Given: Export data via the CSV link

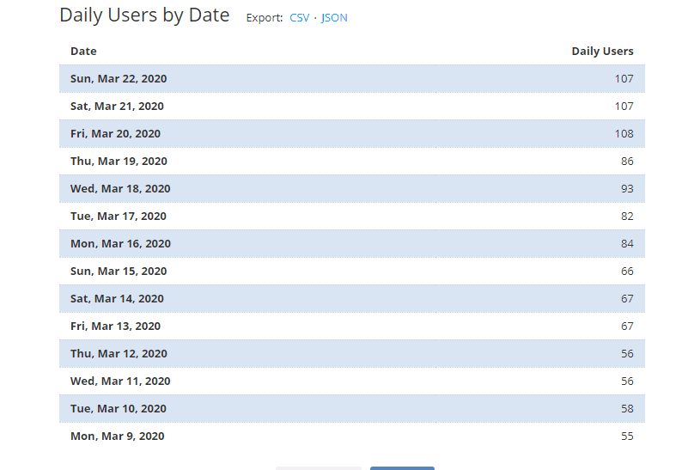Looking at the screenshot, I should coord(299,18).
